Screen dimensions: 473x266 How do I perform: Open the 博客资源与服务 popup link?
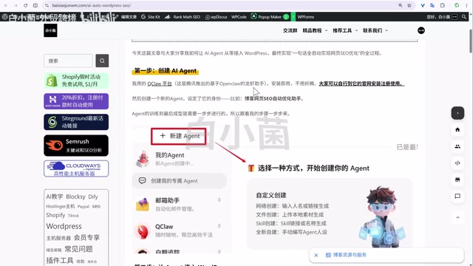coord(346,255)
